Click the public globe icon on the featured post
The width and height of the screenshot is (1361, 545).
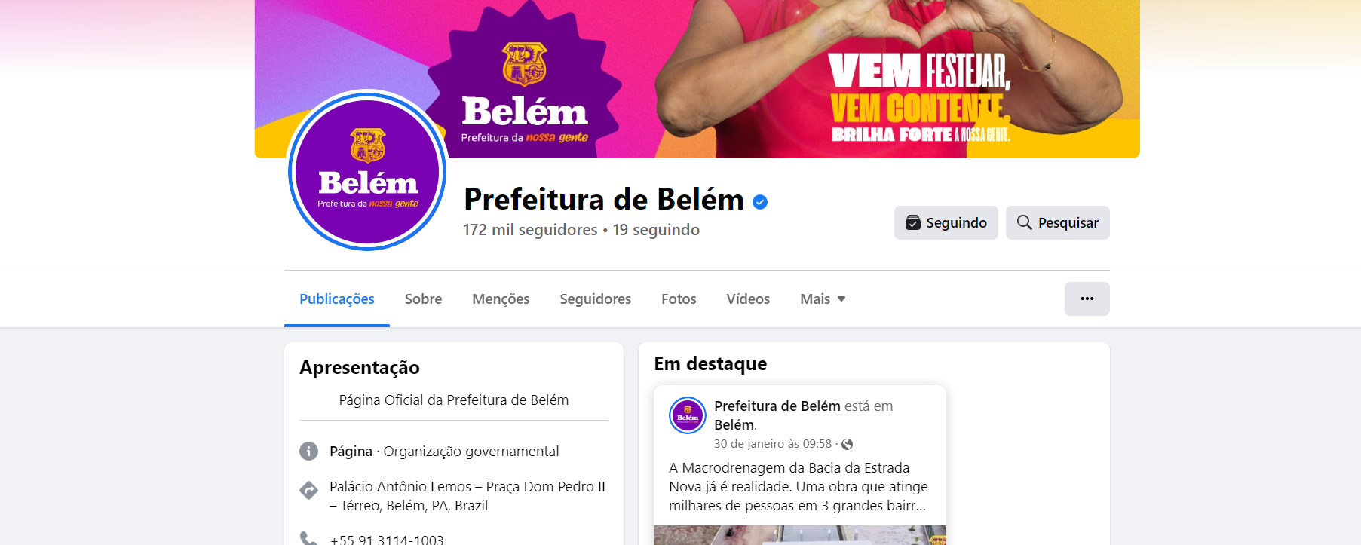click(x=847, y=445)
